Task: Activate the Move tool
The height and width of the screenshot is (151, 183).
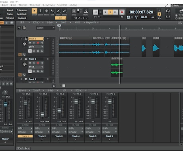Action: [x=46, y=11]
